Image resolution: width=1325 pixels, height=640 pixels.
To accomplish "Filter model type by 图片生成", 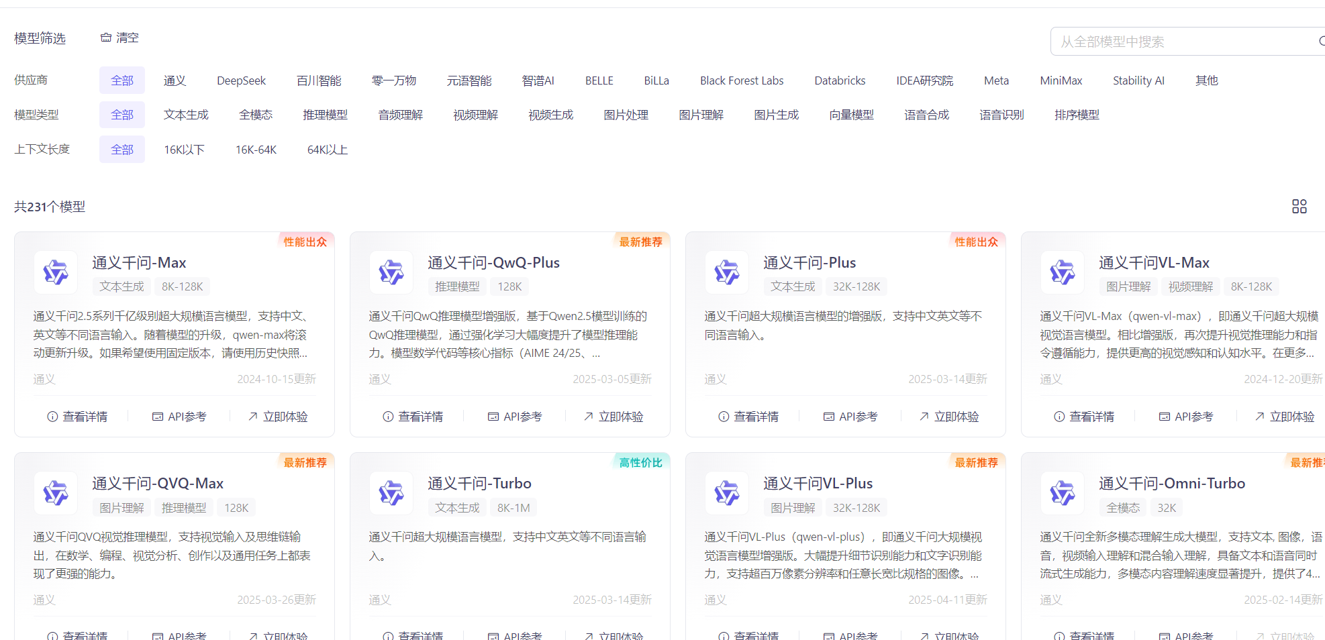I will [776, 115].
